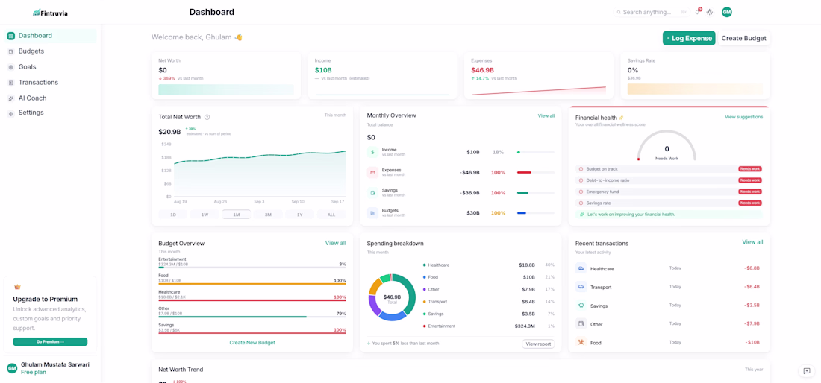Open Ghulam Mustafa Sarwari account profile
Image resolution: width=821 pixels, height=383 pixels.
[50, 368]
